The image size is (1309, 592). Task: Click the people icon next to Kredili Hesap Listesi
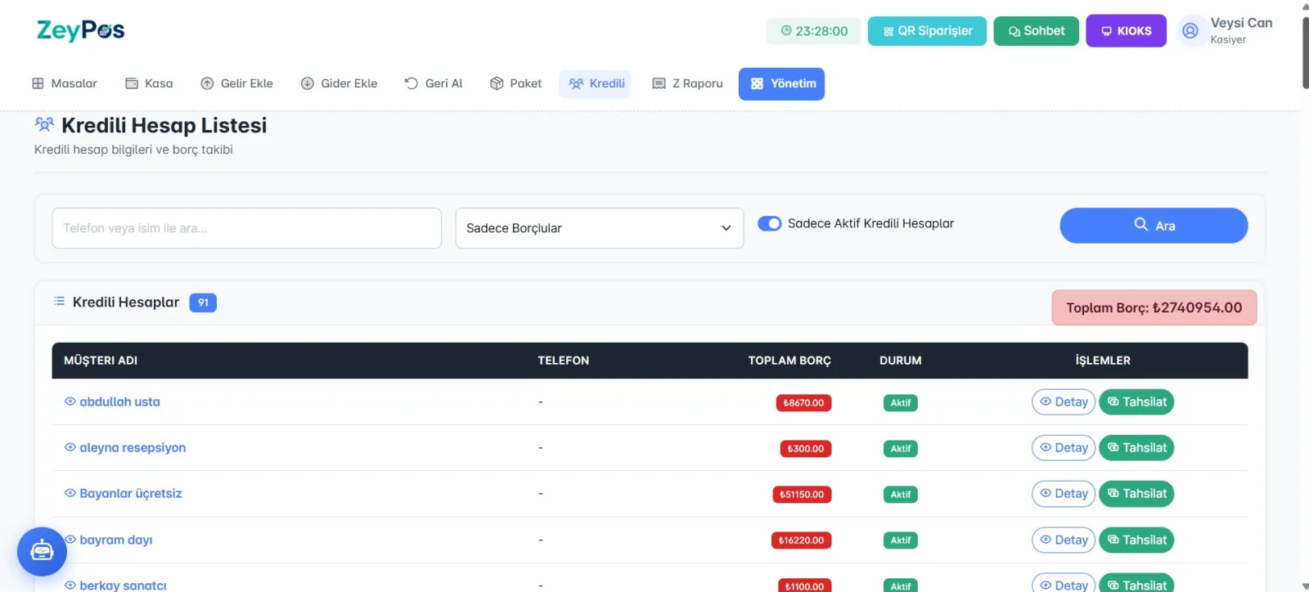(x=44, y=125)
